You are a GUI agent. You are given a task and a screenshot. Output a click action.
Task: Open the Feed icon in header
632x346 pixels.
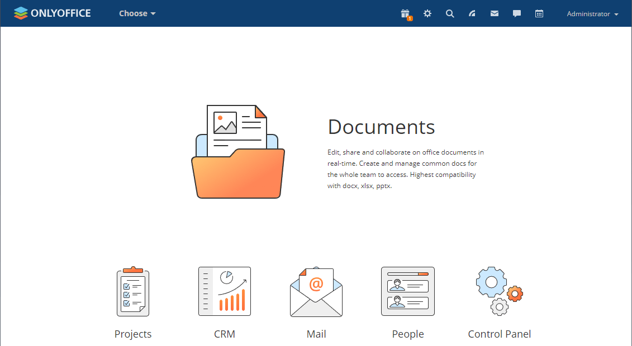coord(472,13)
